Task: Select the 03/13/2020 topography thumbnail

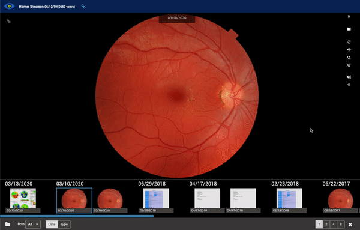Action: pyautogui.click(x=23, y=200)
